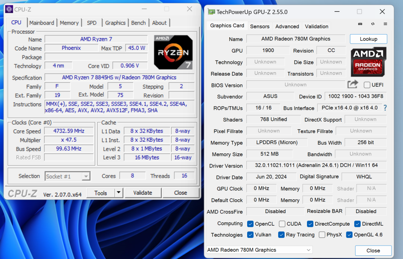Click the GPU-Z screenshot camera icon
Screen dimensions: 403x259
360,24
